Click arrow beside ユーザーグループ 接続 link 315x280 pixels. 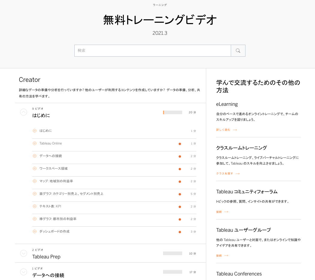pos(226,256)
